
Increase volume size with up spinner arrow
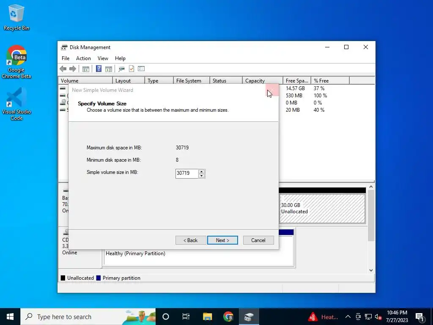click(201, 171)
